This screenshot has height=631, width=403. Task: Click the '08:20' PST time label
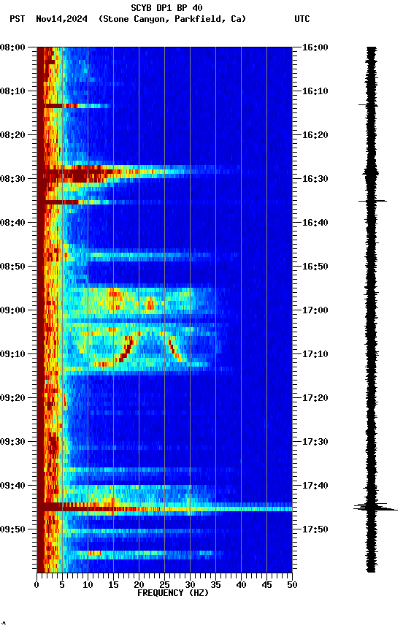[x=12, y=135]
